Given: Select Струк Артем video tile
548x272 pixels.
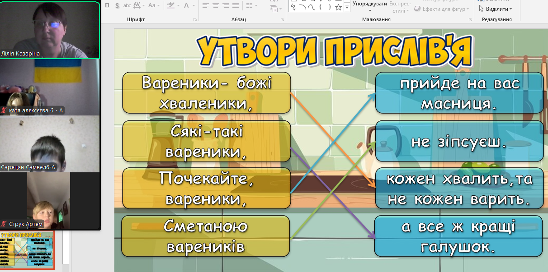Looking at the screenshot, I should pyautogui.click(x=50, y=201).
